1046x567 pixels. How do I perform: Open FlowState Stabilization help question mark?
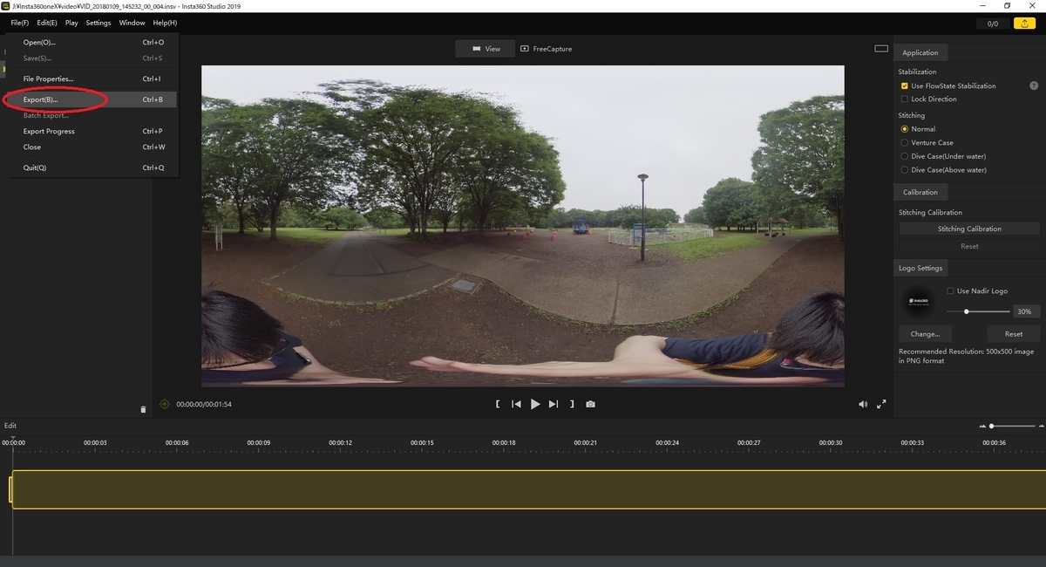point(1034,85)
